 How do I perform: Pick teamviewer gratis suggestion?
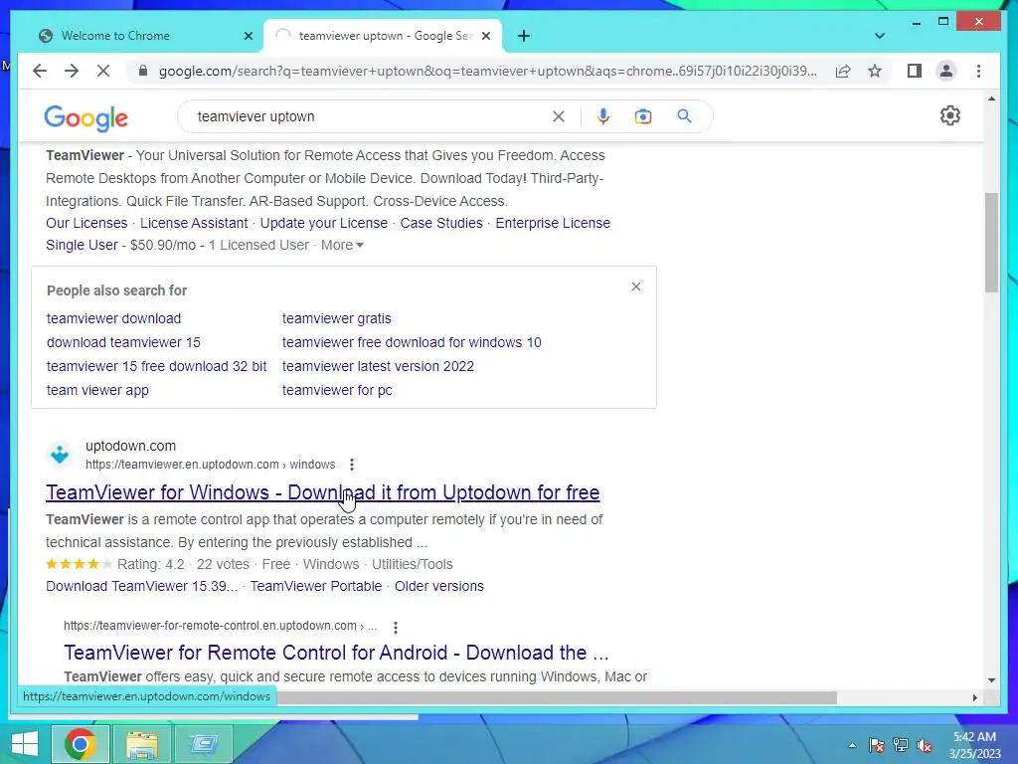tap(336, 318)
